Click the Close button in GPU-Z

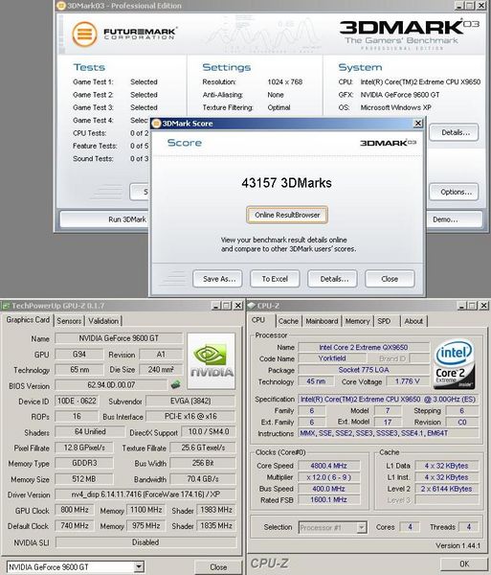pyautogui.click(x=218, y=567)
